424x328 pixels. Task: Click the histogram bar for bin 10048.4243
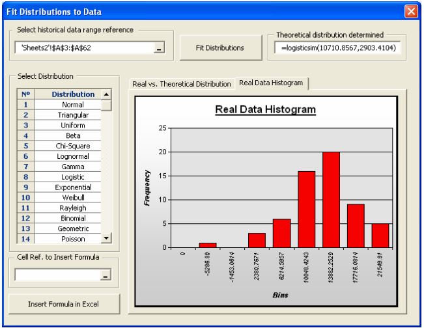pyautogui.click(x=306, y=210)
